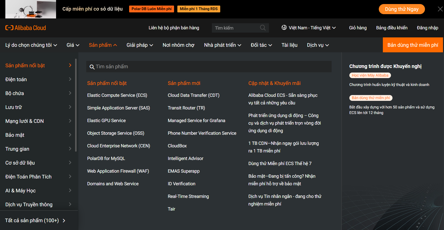Expand Dịch vụ Truyền thông arrow
The height and width of the screenshot is (230, 444).
click(70, 204)
